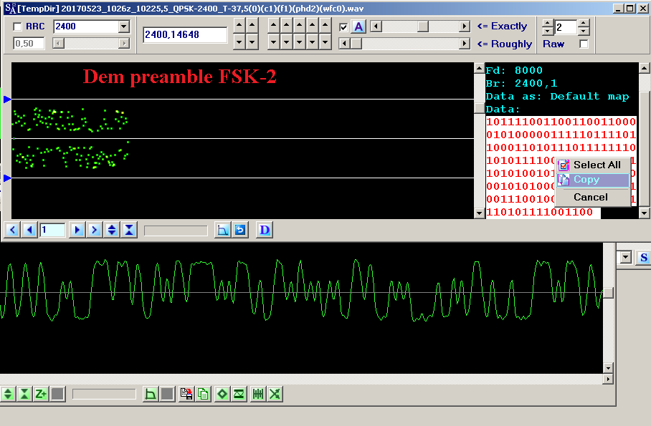This screenshot has width=651, height=426.
Task: Click the page number field showing 1
Action: (x=52, y=230)
